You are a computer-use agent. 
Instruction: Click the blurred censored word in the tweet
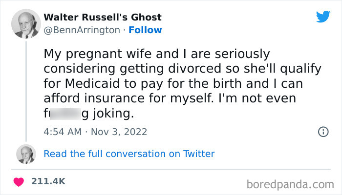65,115
